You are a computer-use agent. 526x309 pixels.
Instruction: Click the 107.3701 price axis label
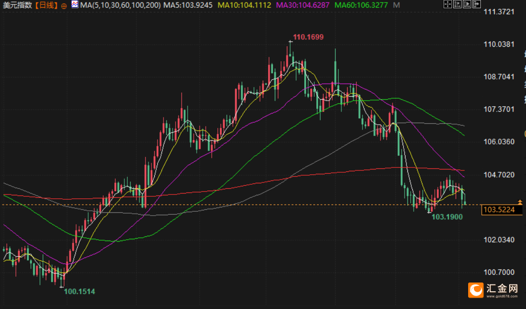tap(499, 109)
